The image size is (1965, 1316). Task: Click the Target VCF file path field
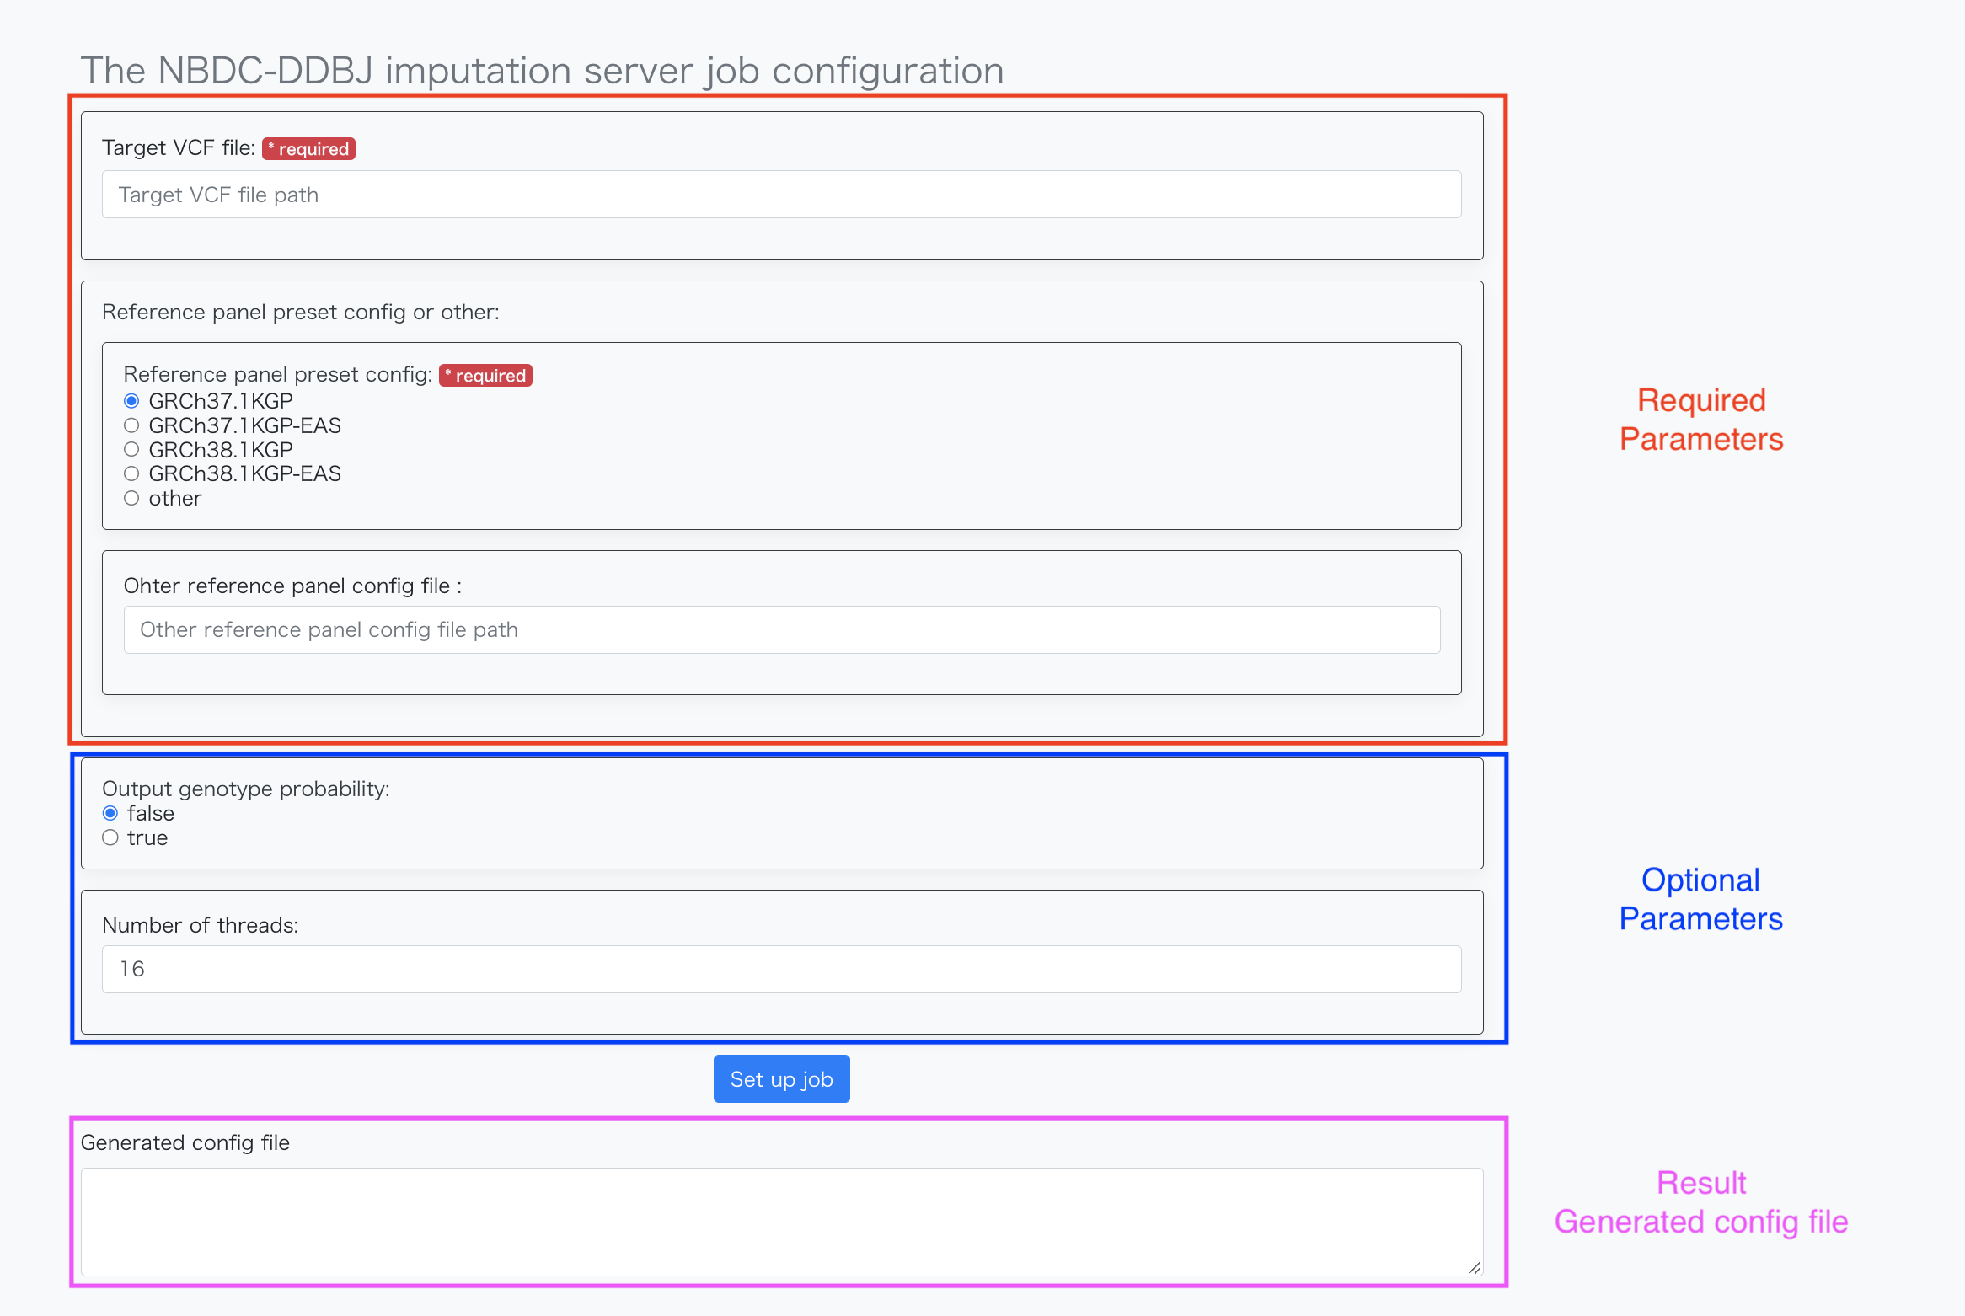tap(781, 195)
